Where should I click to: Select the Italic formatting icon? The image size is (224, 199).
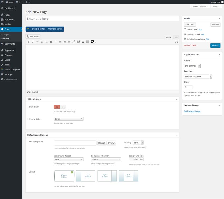pos(33,42)
